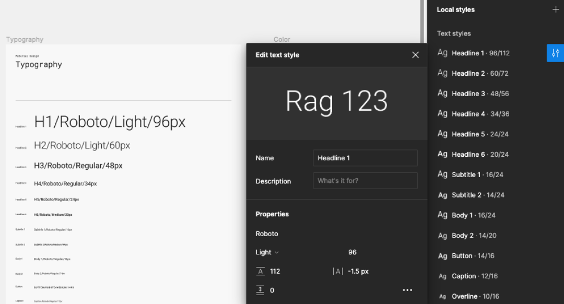Click the Name field containing Headline 1
Image resolution: width=564 pixels, height=304 pixels.
365,158
